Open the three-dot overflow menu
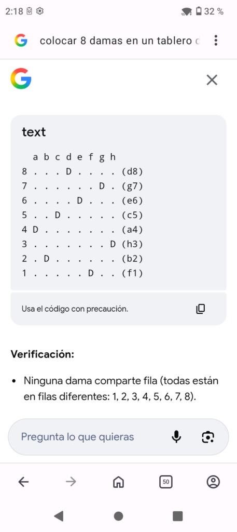 [216, 41]
